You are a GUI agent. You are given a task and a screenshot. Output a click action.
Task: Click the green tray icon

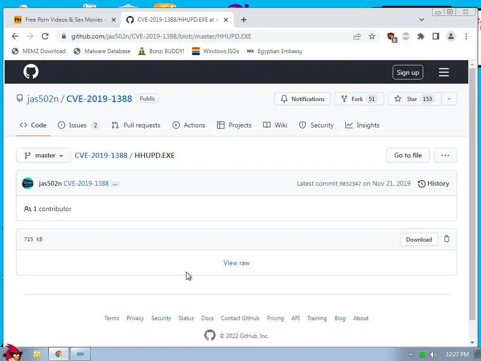pyautogui.click(x=422, y=354)
